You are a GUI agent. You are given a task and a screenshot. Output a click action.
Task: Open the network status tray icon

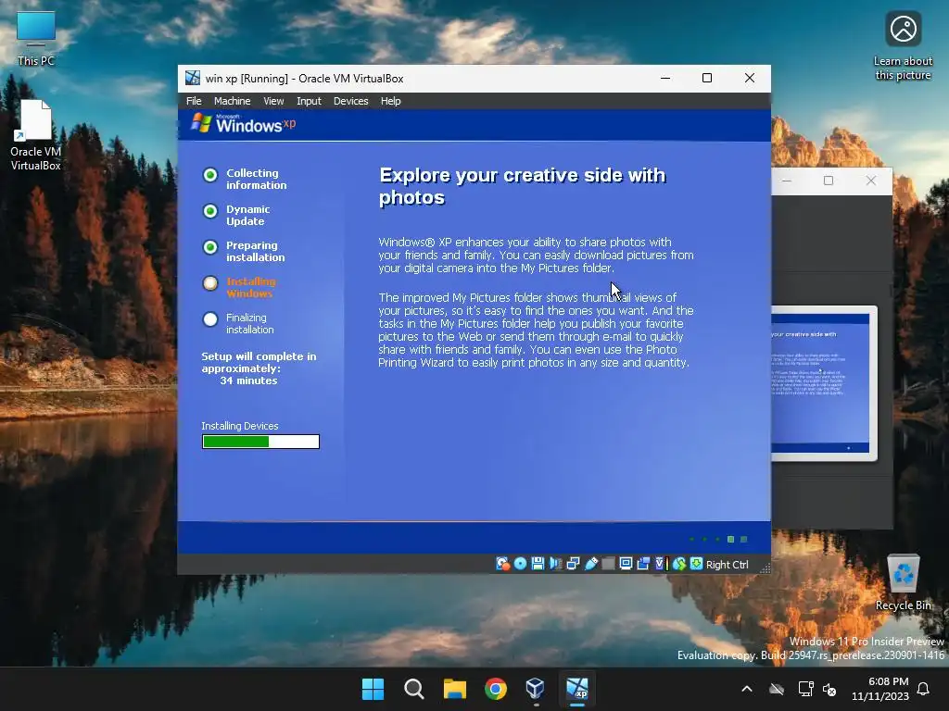[805, 689]
